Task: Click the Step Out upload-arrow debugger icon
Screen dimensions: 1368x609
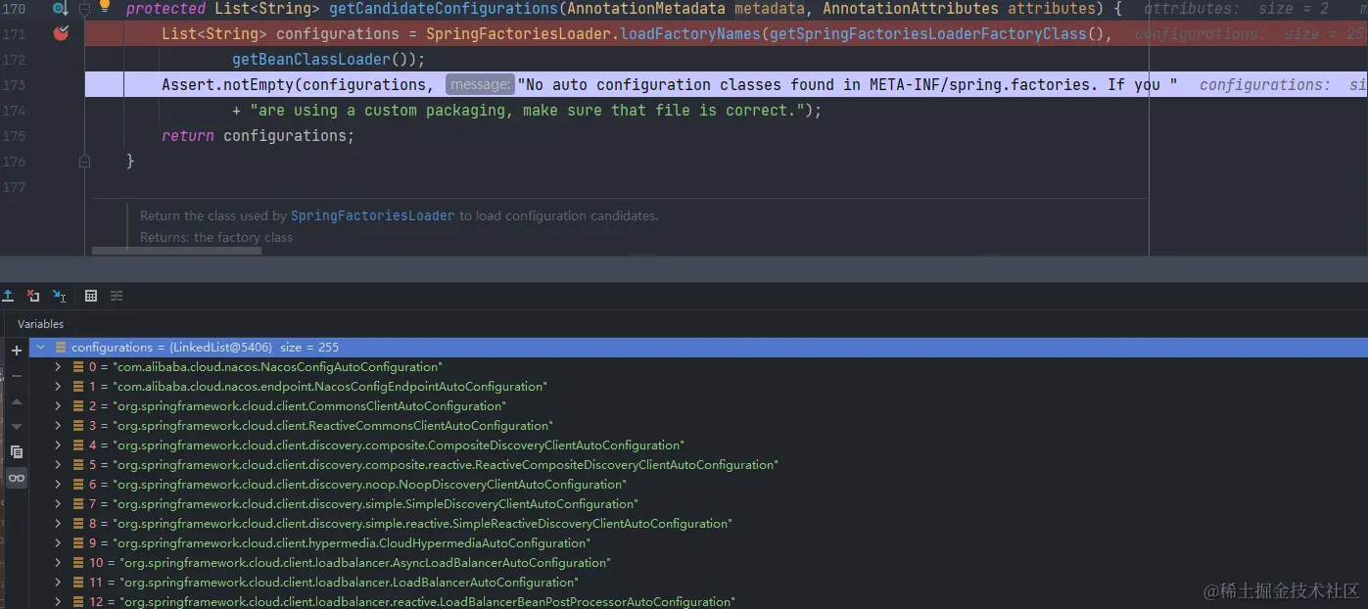Action: click(x=8, y=295)
